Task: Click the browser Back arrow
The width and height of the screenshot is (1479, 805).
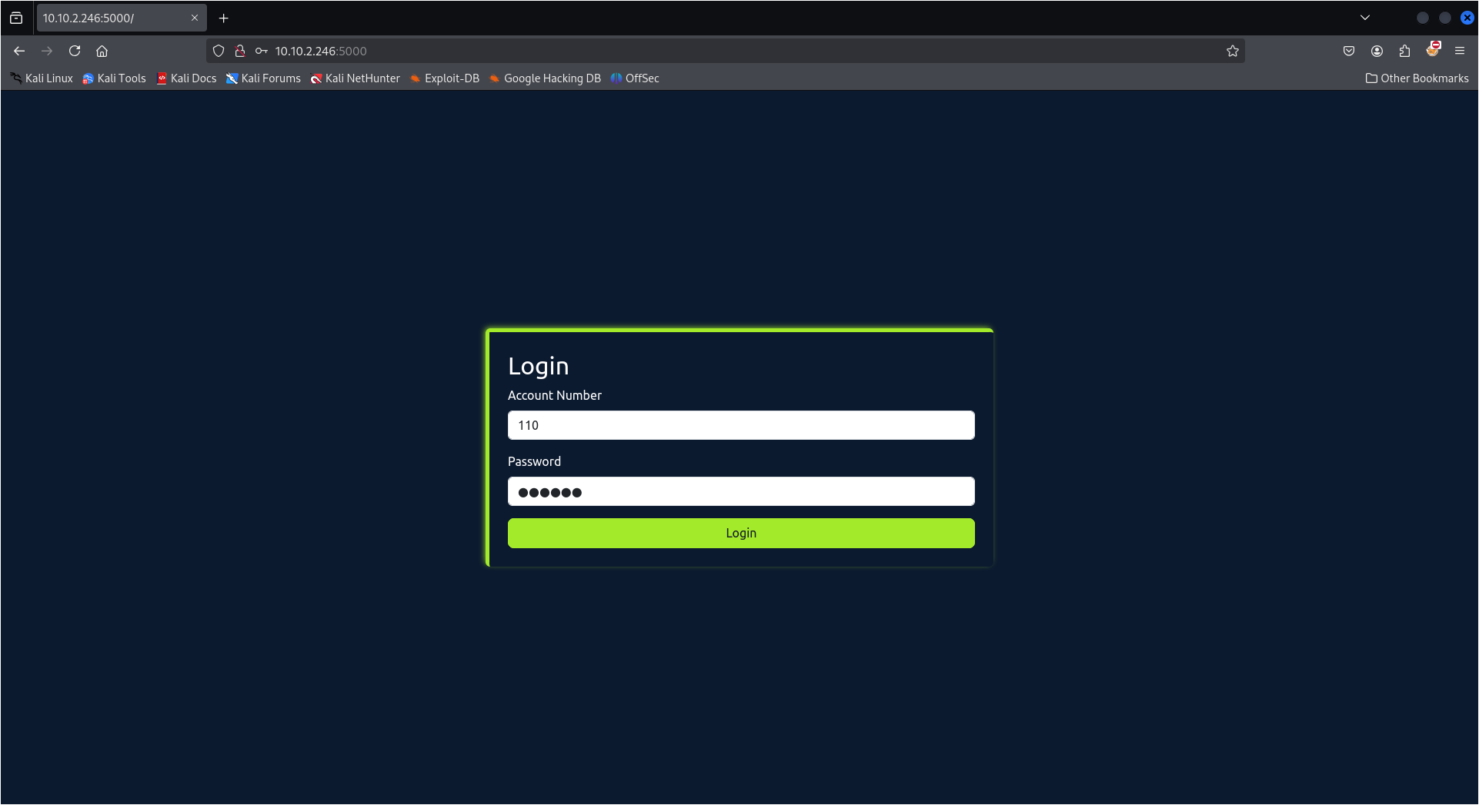Action: 19,51
